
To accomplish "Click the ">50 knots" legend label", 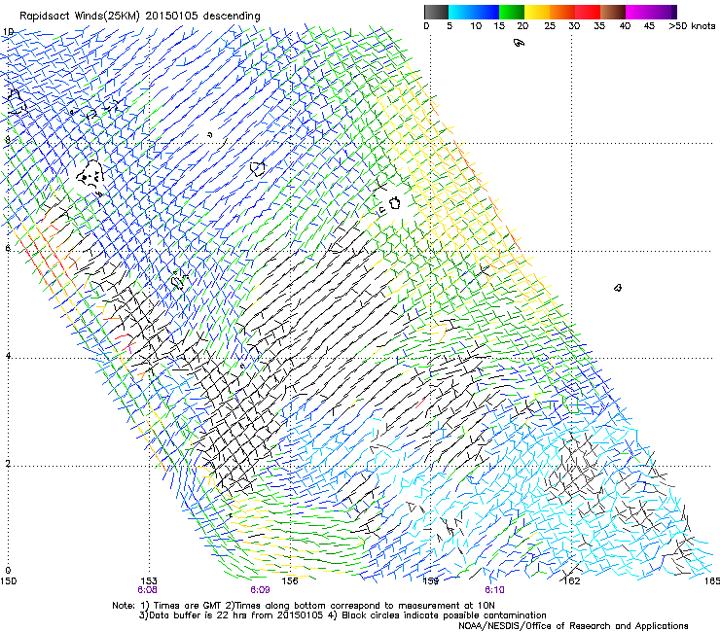I will tap(692, 26).
